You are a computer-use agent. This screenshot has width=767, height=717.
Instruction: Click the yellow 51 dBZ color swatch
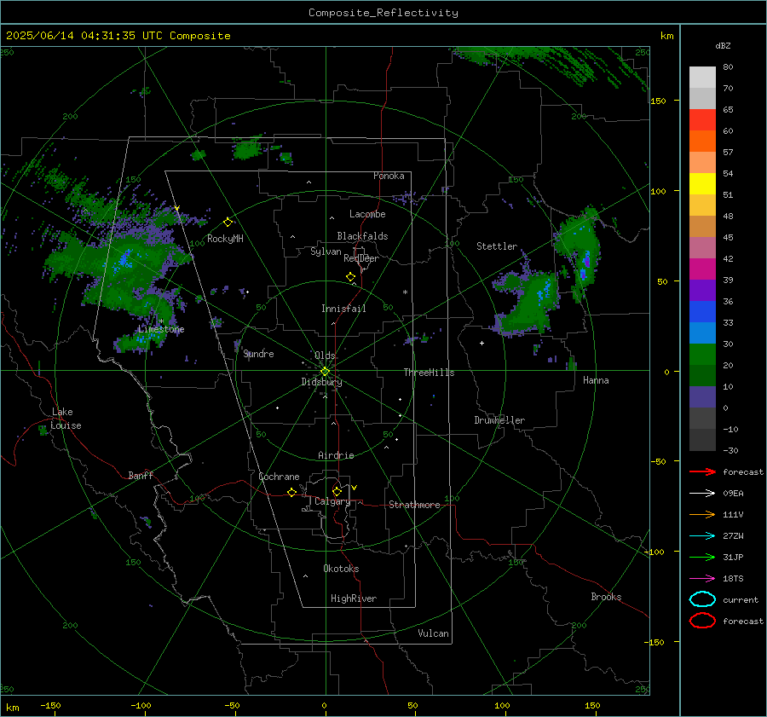click(702, 184)
